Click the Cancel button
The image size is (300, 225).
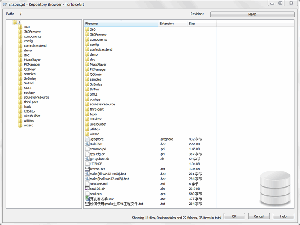[259, 216]
